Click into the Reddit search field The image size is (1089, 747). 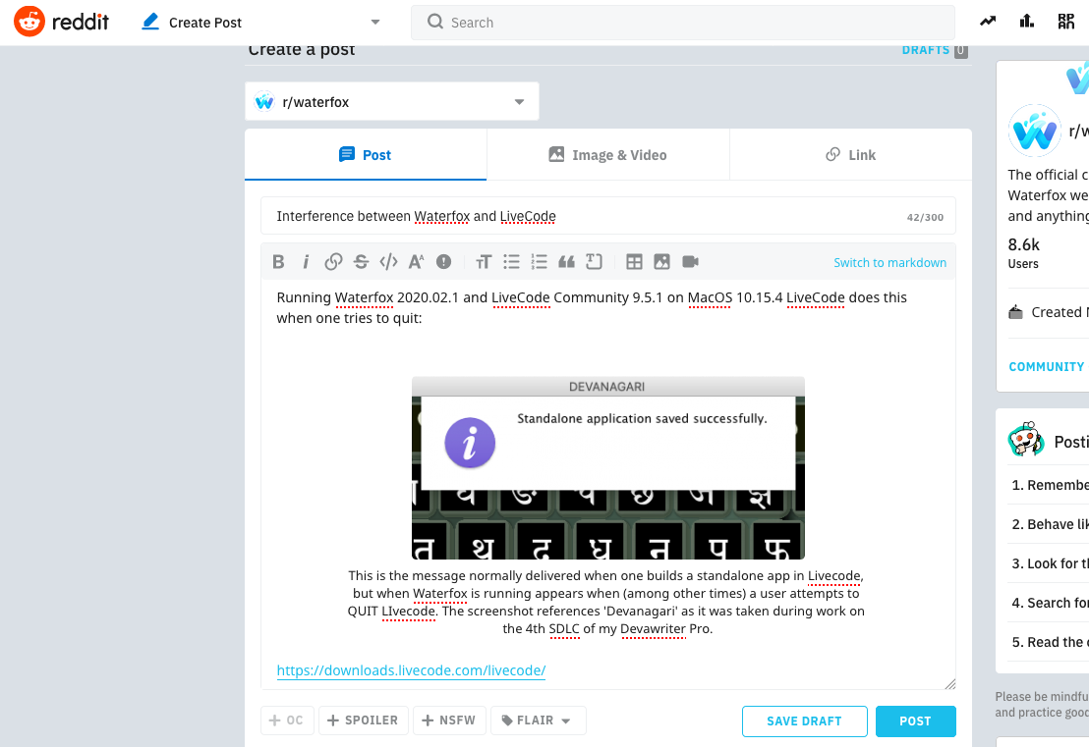point(688,23)
